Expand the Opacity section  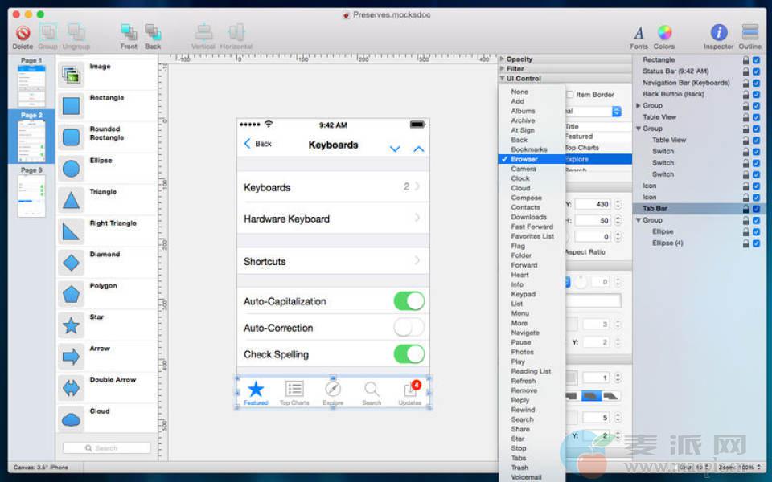pos(503,59)
